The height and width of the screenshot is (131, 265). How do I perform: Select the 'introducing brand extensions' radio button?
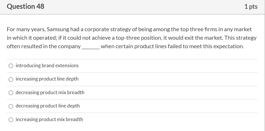(x=11, y=66)
